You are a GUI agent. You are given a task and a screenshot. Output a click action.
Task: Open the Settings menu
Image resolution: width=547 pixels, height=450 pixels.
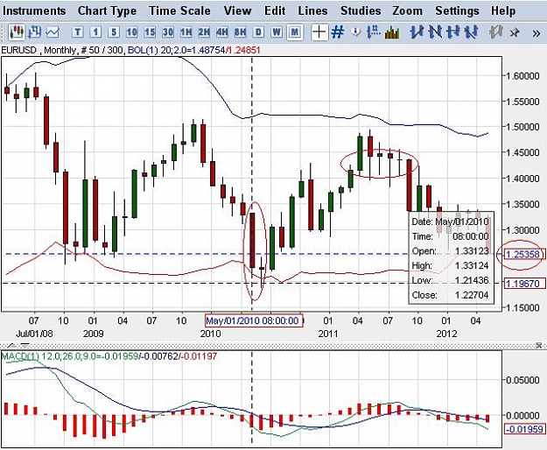click(x=457, y=11)
